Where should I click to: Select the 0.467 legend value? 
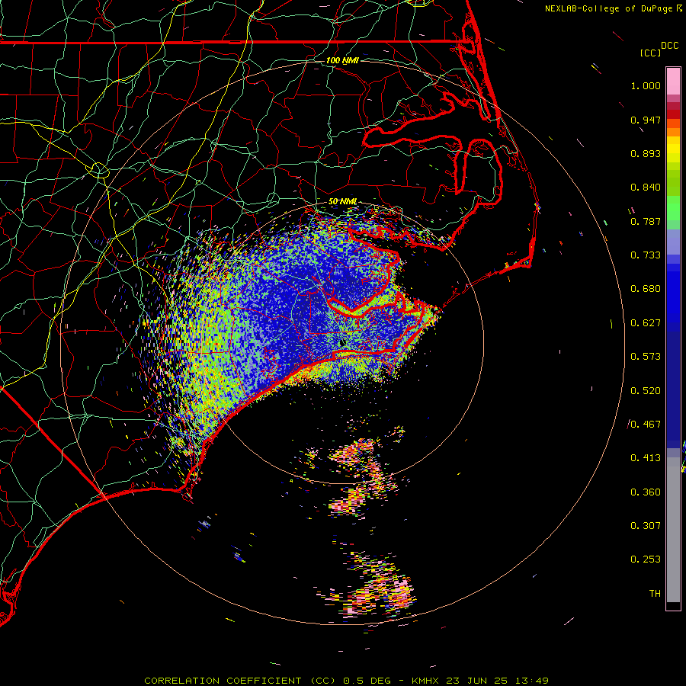(x=646, y=425)
